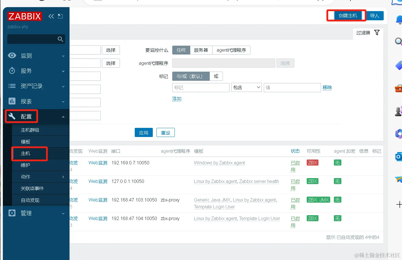
Task: Click Web监测 link for 192.168.47.104 host
Action: pyautogui.click(x=98, y=218)
